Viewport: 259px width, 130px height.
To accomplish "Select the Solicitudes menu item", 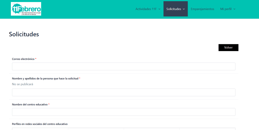I will [x=174, y=9].
